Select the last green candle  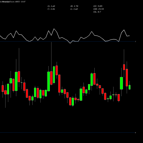point(130,87)
